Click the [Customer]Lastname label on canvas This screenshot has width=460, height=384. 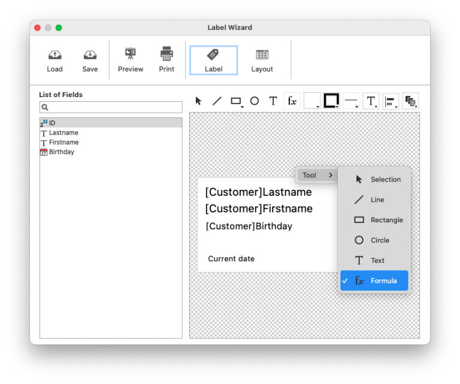pyautogui.click(x=258, y=192)
